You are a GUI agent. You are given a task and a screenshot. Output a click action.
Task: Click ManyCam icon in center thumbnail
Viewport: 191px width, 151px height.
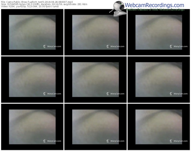click(108, 94)
